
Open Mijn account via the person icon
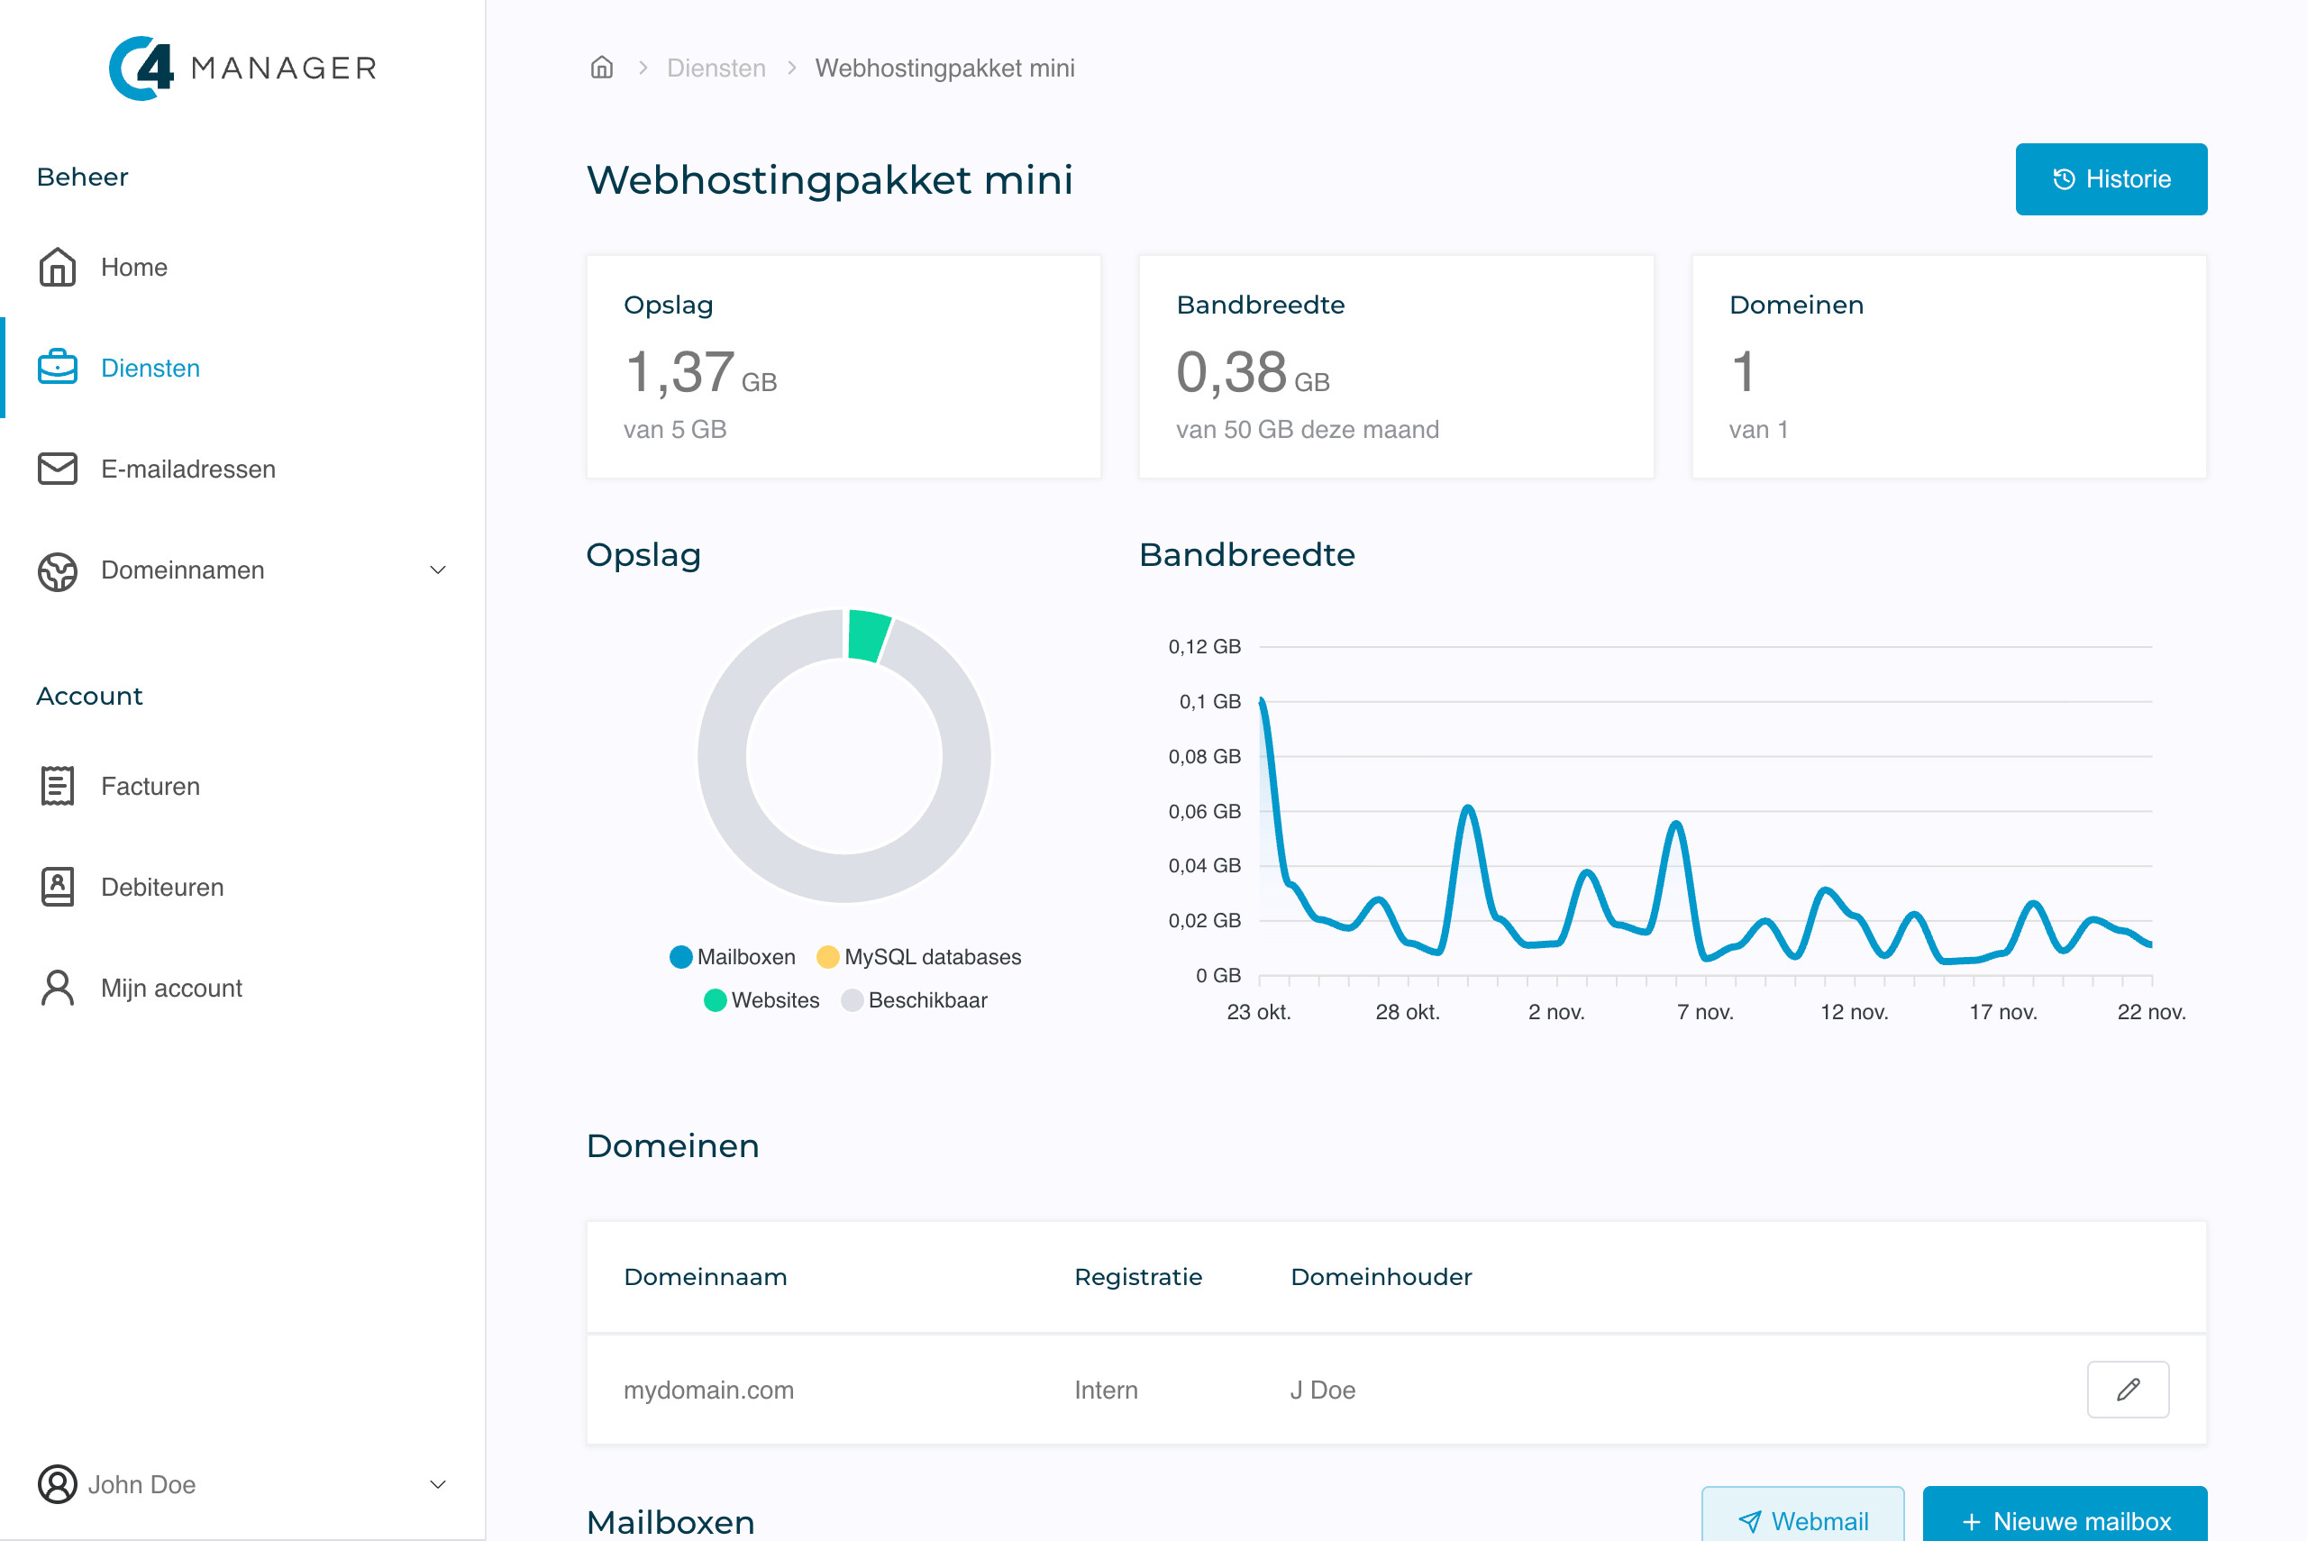point(57,988)
